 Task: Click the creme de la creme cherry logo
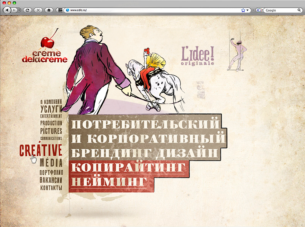pos(45,46)
